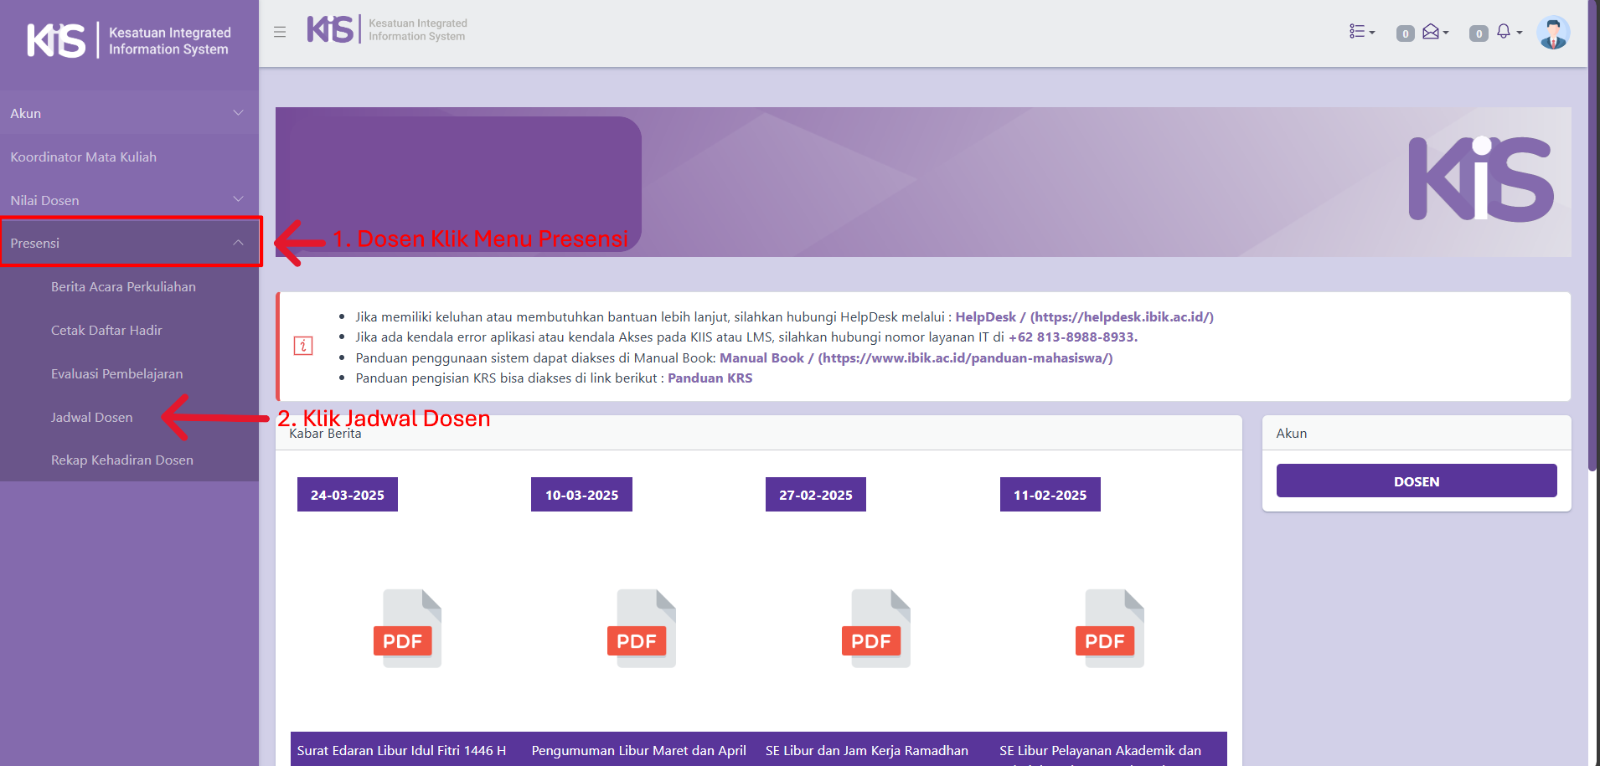Click the DOSEN account button
This screenshot has width=1600, height=766.
point(1416,481)
